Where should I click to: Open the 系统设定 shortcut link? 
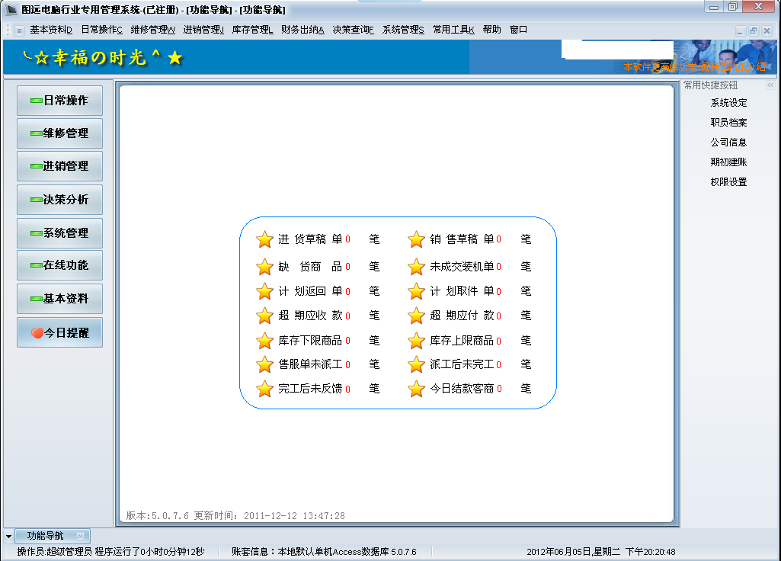pyautogui.click(x=728, y=103)
